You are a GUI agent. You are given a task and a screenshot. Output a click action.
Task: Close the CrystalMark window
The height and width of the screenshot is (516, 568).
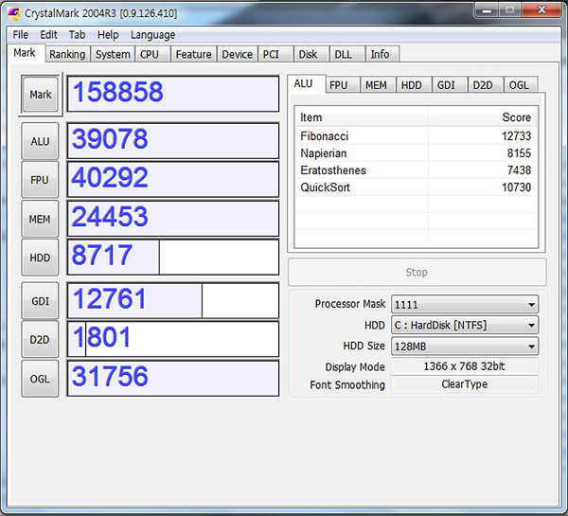[541, 9]
